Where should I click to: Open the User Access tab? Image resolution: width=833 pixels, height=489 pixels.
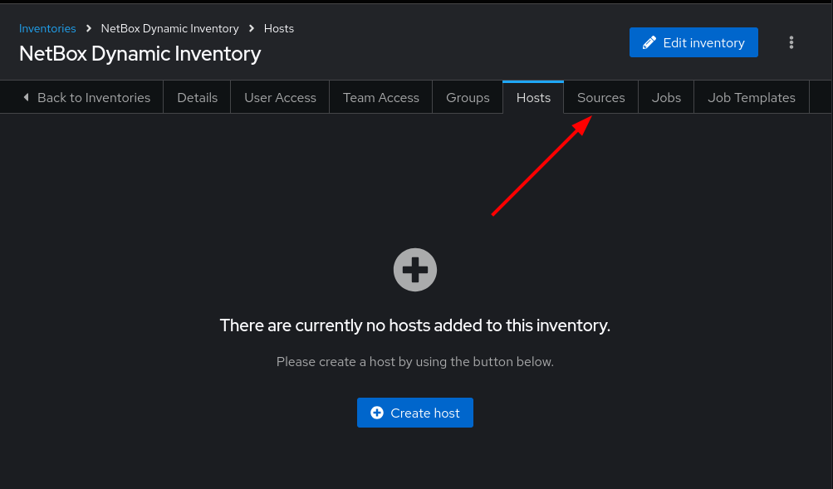tap(280, 98)
